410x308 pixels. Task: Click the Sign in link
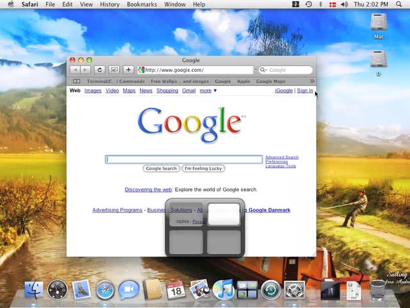(x=305, y=90)
